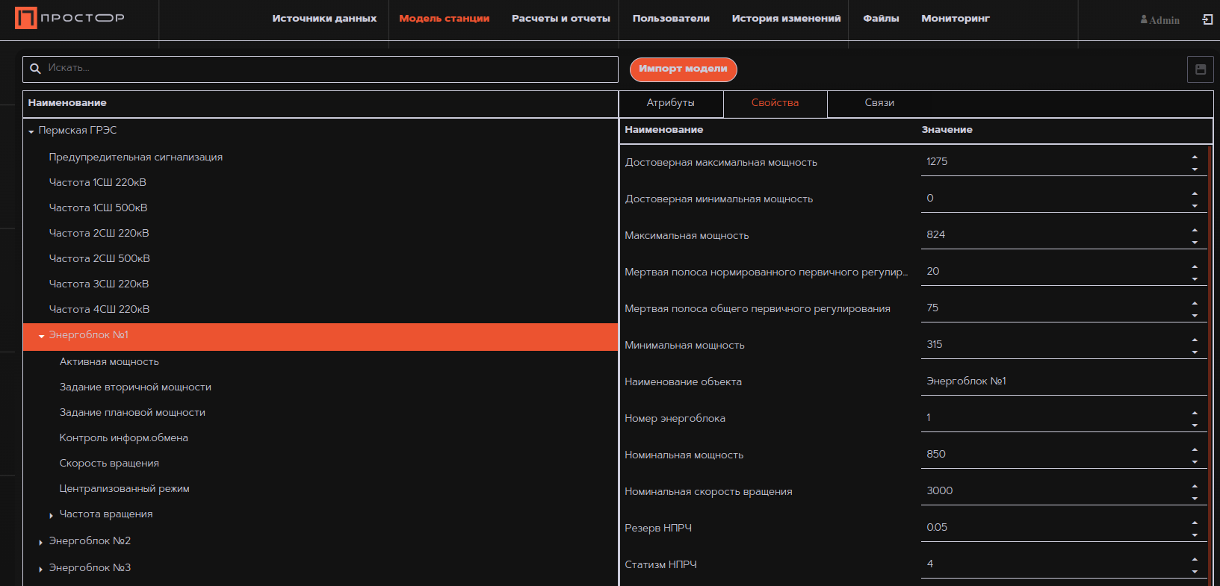Open the Расчеты и отчеты menu

click(x=560, y=19)
